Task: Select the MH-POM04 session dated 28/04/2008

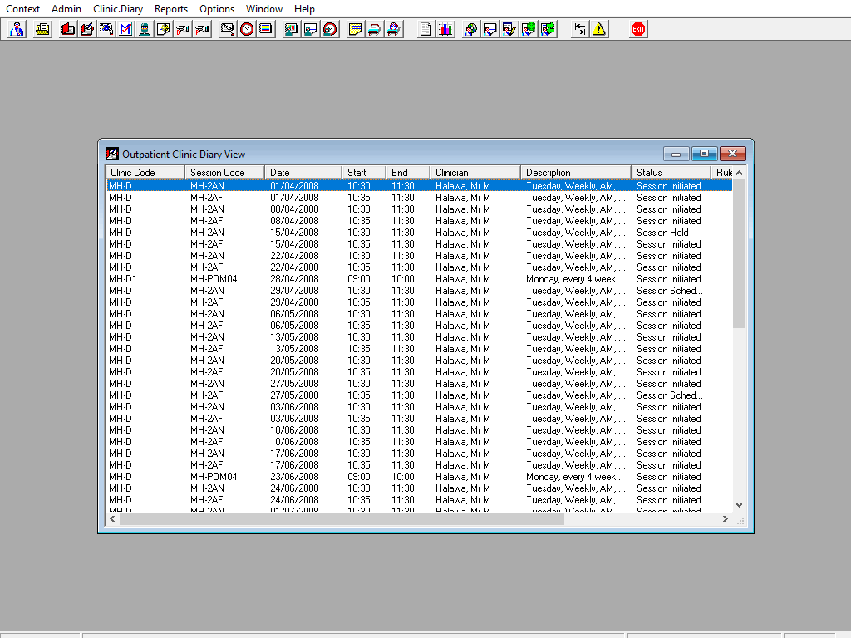Action: [x=419, y=279]
